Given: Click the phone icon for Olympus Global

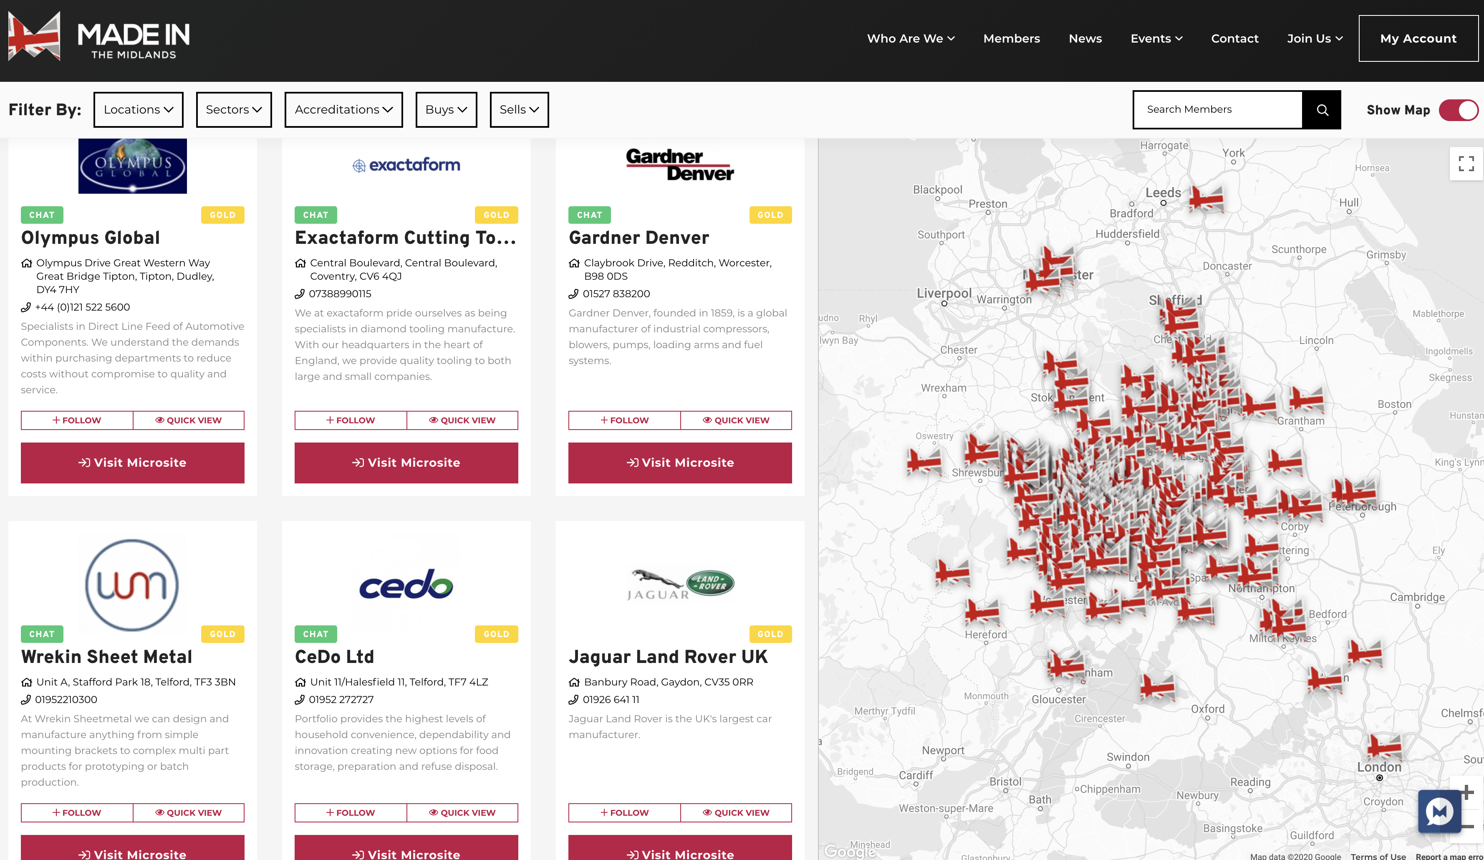Looking at the screenshot, I should click(26, 307).
